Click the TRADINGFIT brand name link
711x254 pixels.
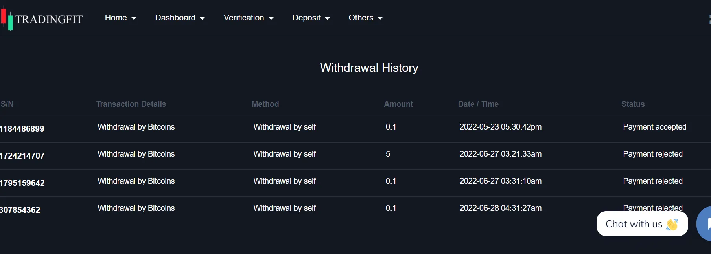(49, 19)
